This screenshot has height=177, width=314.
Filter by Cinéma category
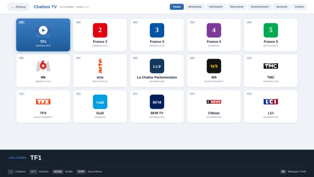click(x=299, y=7)
